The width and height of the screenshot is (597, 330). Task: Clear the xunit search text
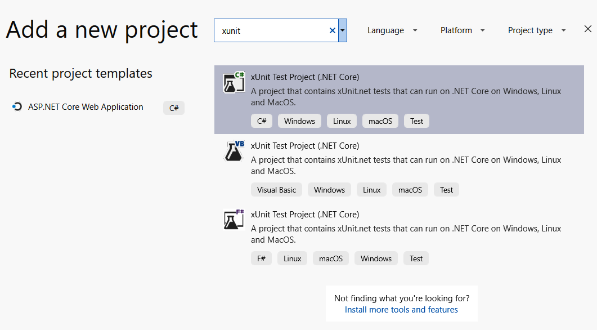pos(332,30)
